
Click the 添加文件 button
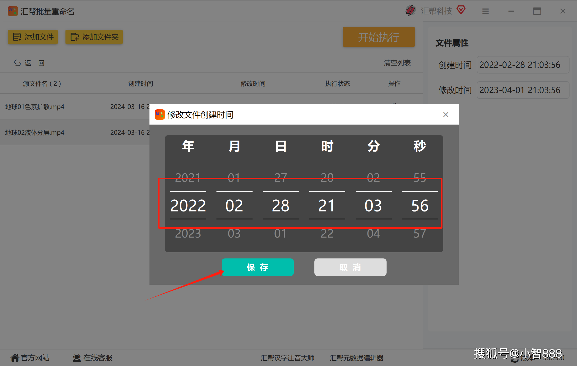[33, 37]
